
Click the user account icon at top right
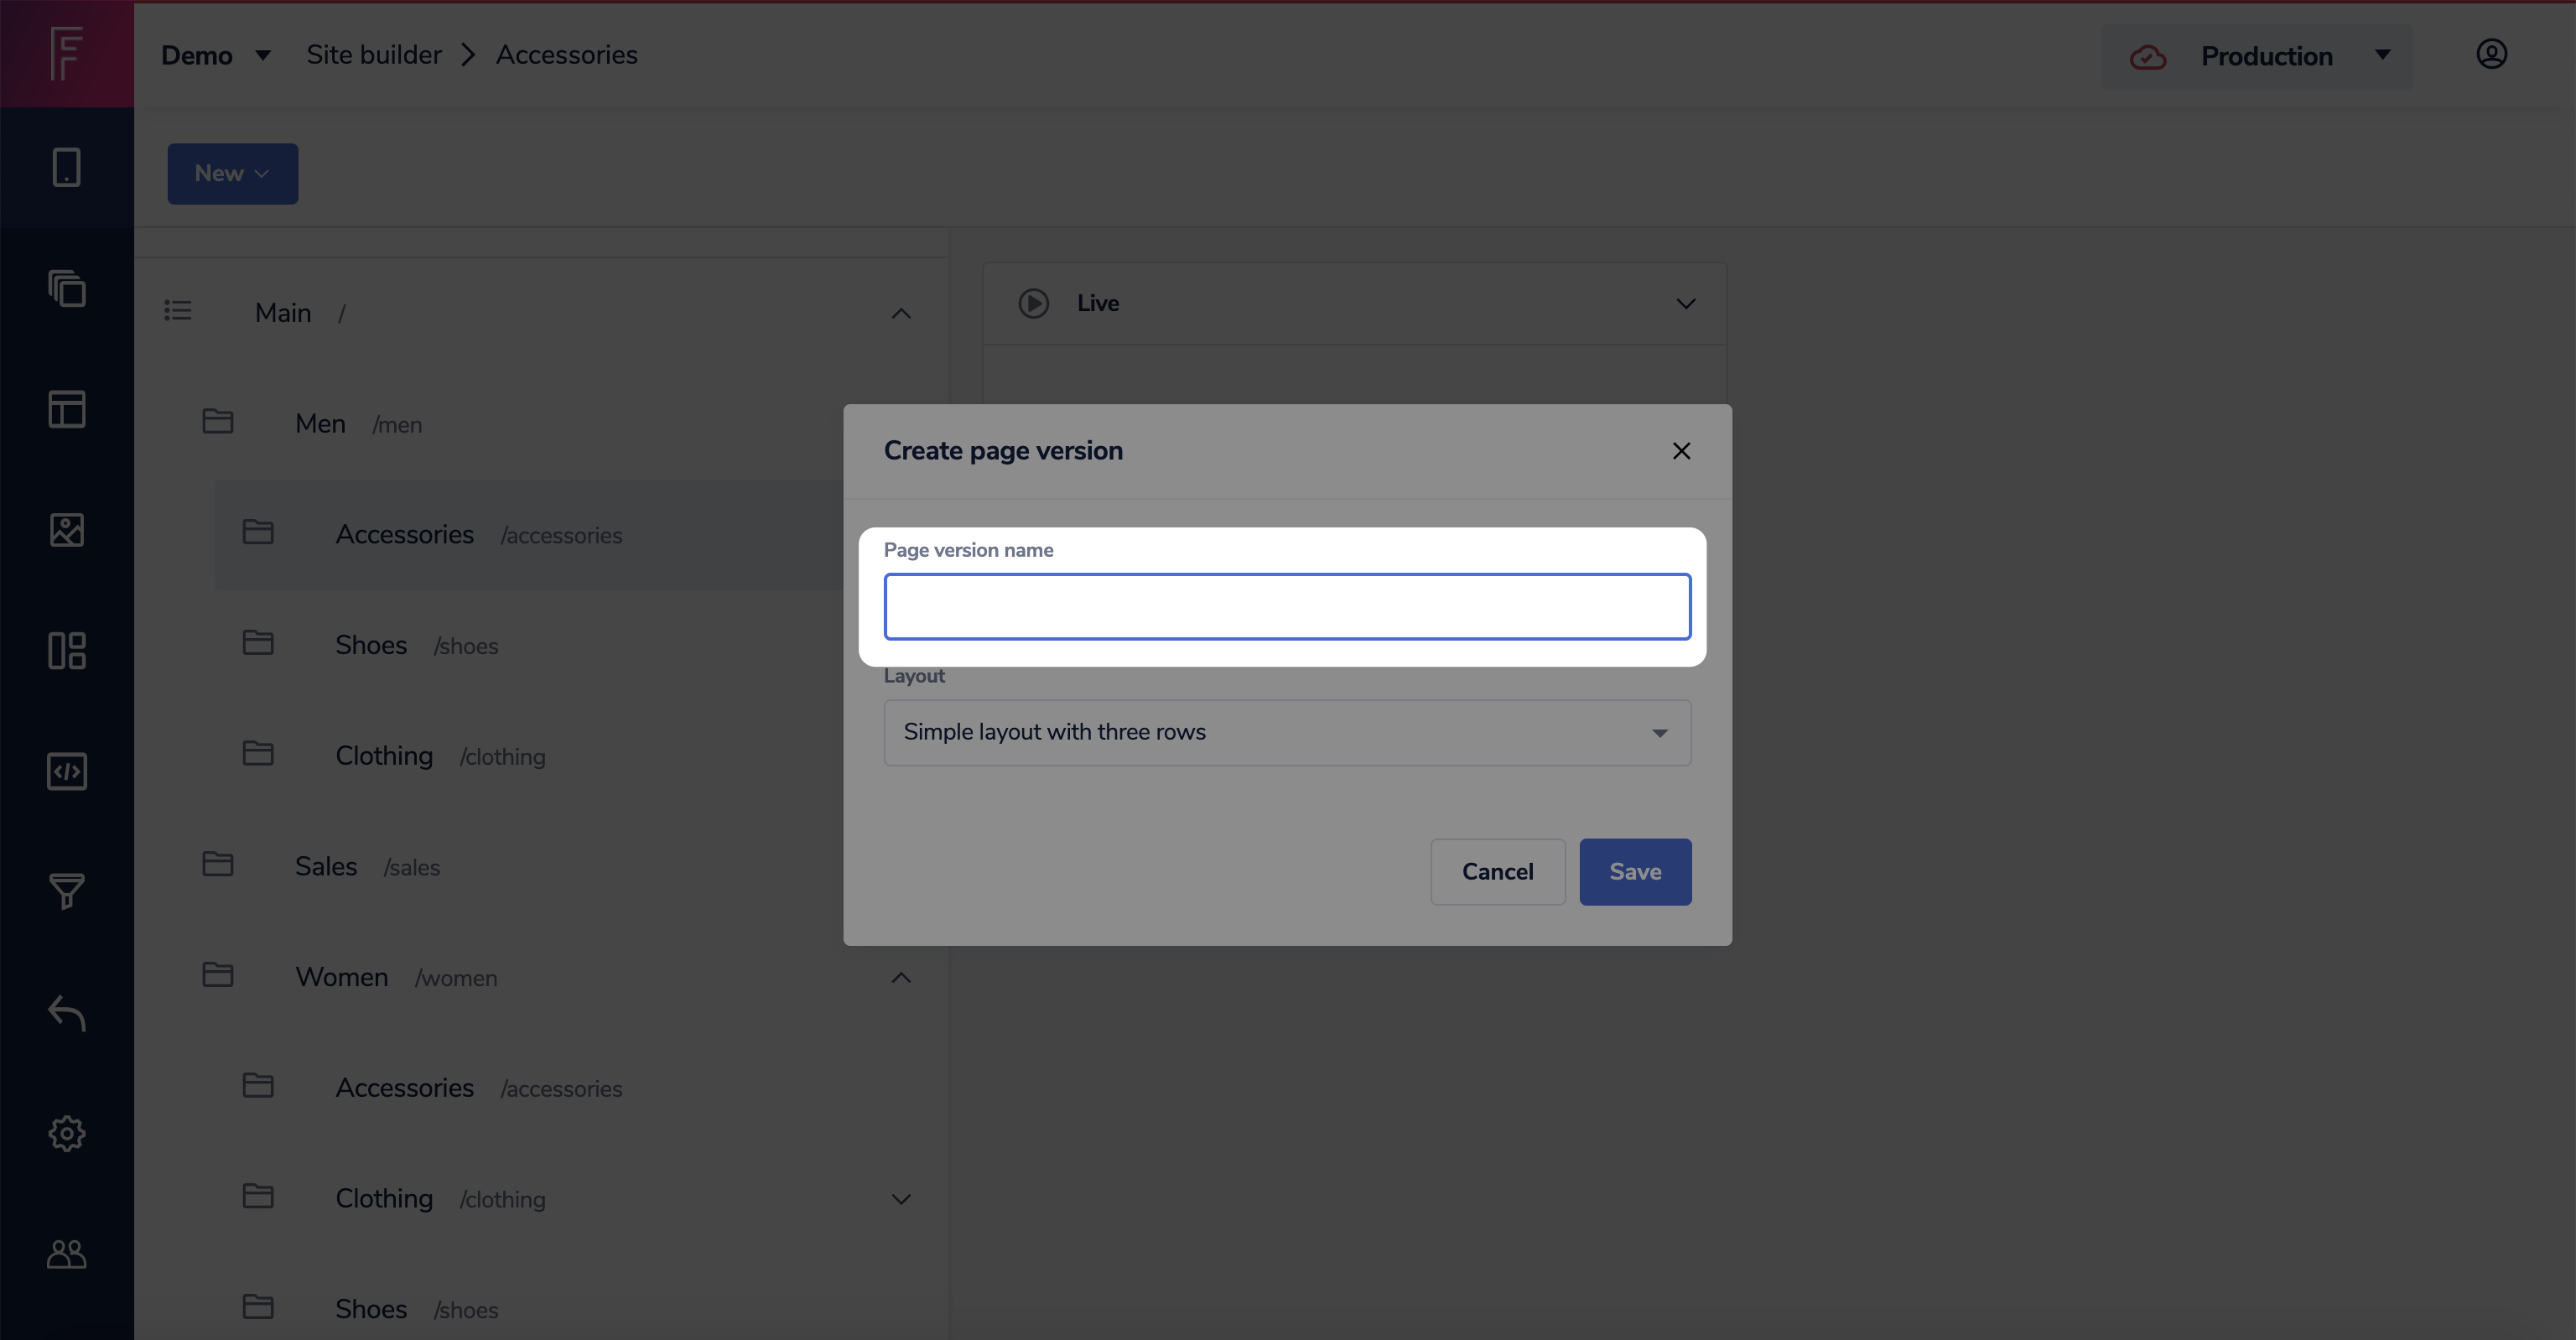coord(2491,54)
